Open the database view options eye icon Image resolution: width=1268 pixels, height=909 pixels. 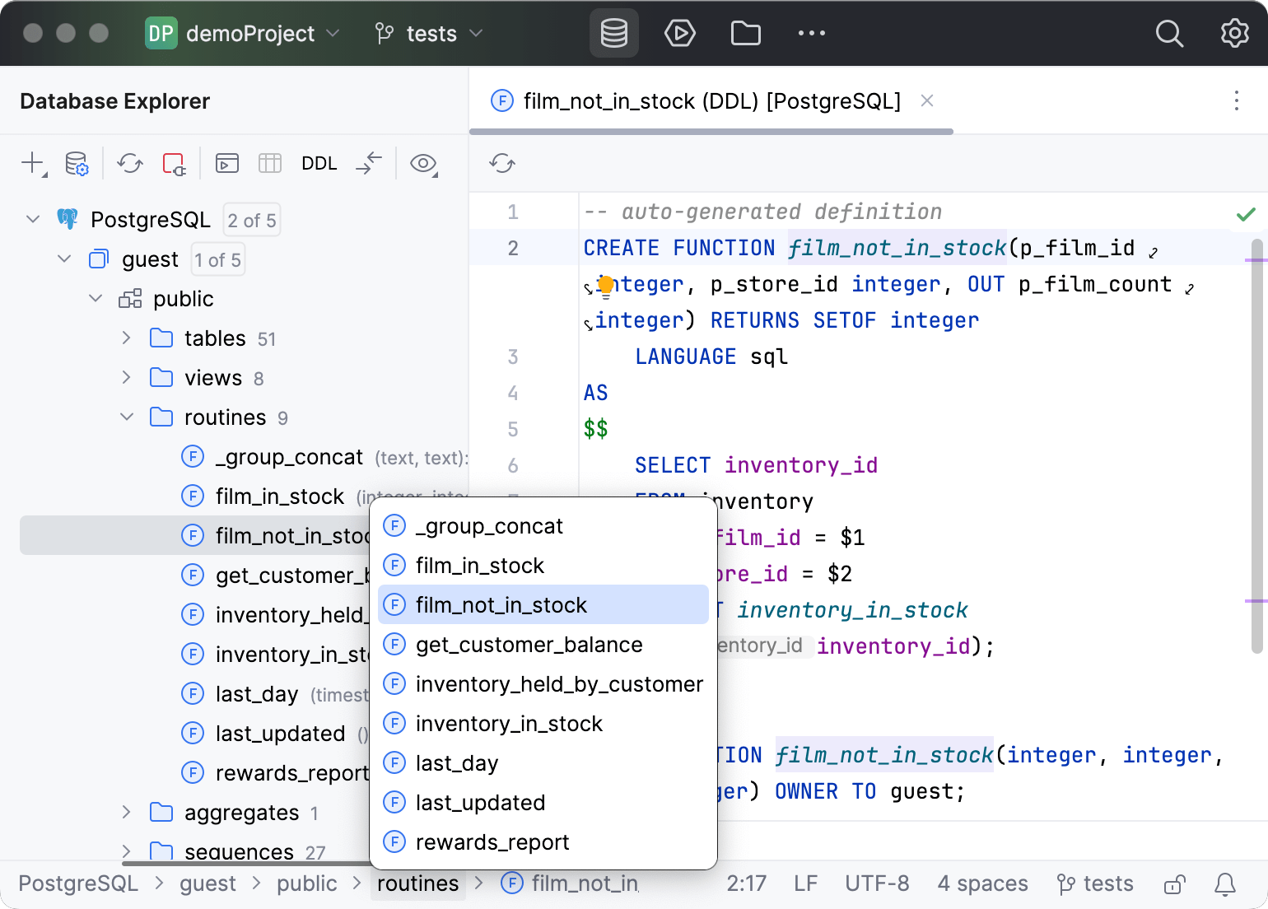423,164
